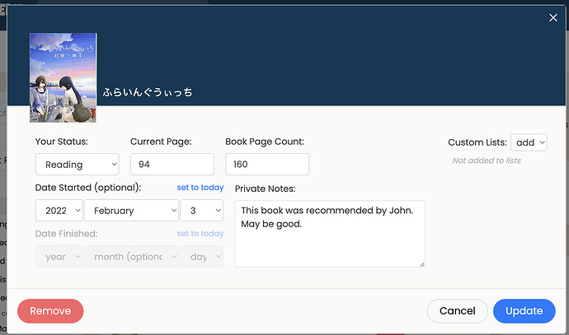Click the Date Finished label
The image size is (569, 335).
coord(66,234)
